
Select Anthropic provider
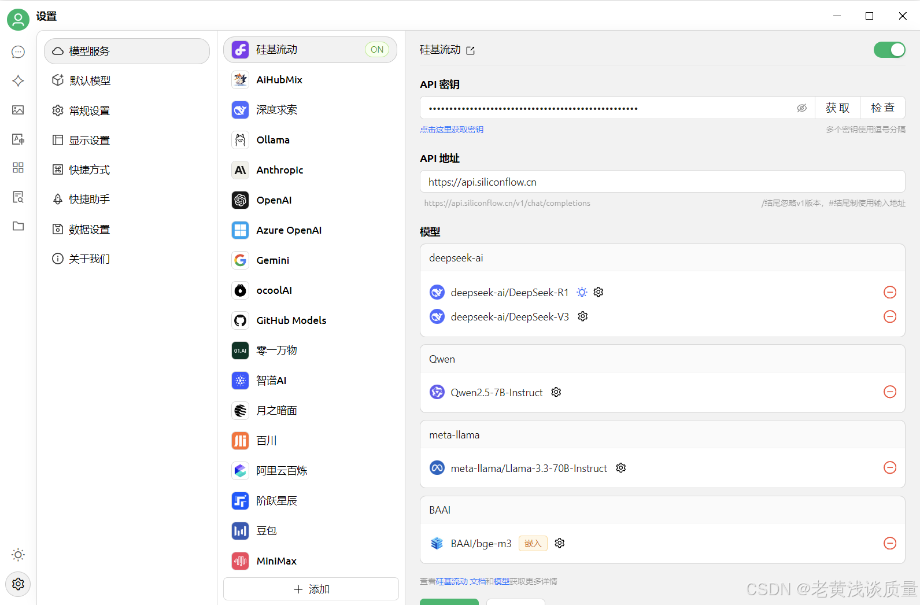click(x=310, y=170)
